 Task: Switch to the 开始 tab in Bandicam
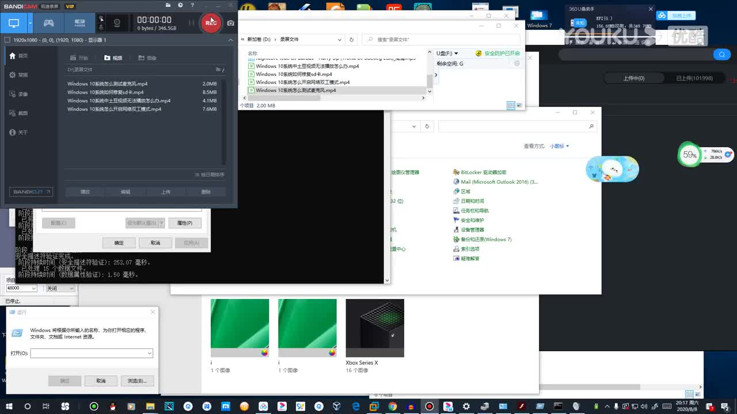[79, 58]
